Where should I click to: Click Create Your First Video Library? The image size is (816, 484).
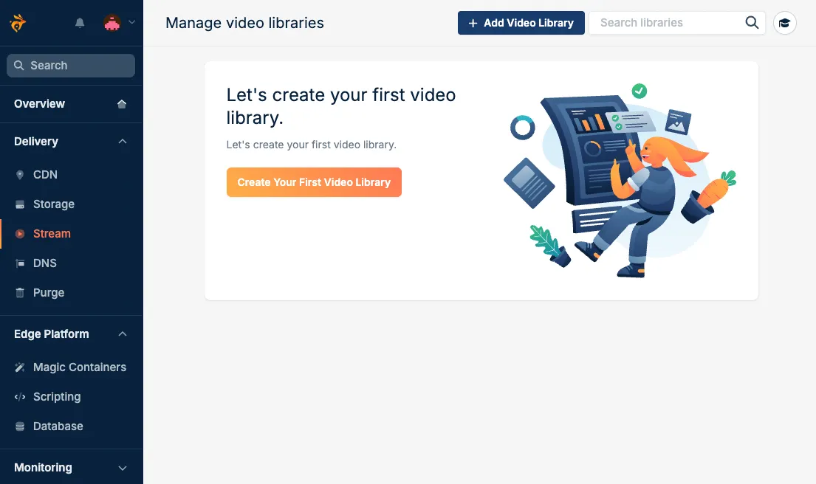tap(314, 181)
